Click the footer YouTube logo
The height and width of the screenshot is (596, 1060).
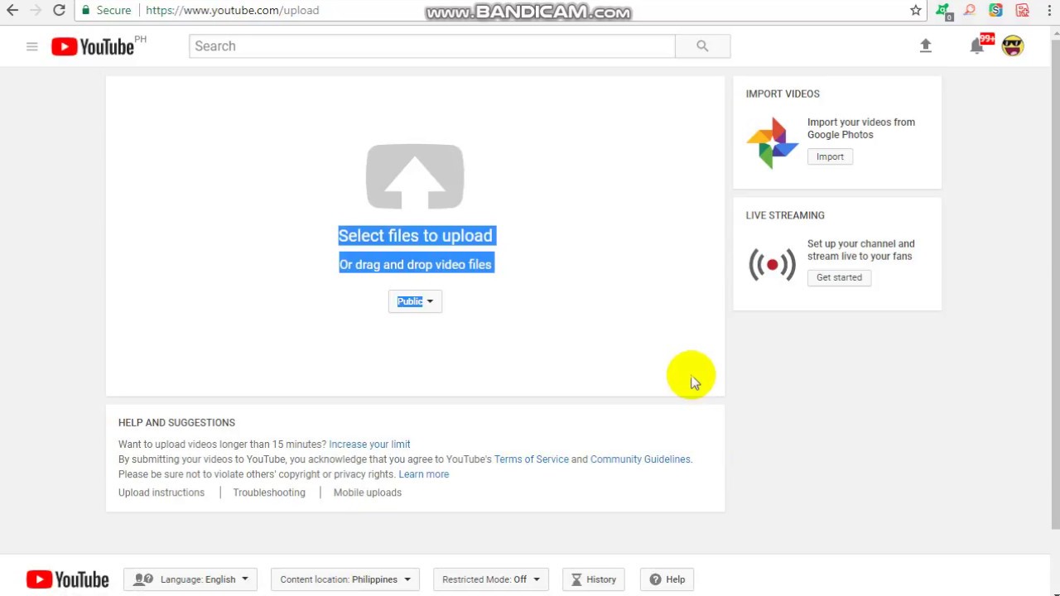pos(67,579)
